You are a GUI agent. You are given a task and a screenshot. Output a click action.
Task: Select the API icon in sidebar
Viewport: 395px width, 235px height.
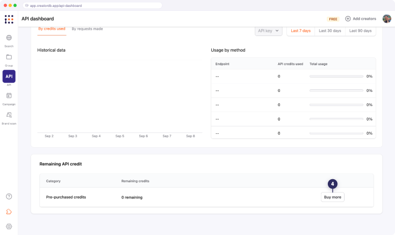click(9, 77)
